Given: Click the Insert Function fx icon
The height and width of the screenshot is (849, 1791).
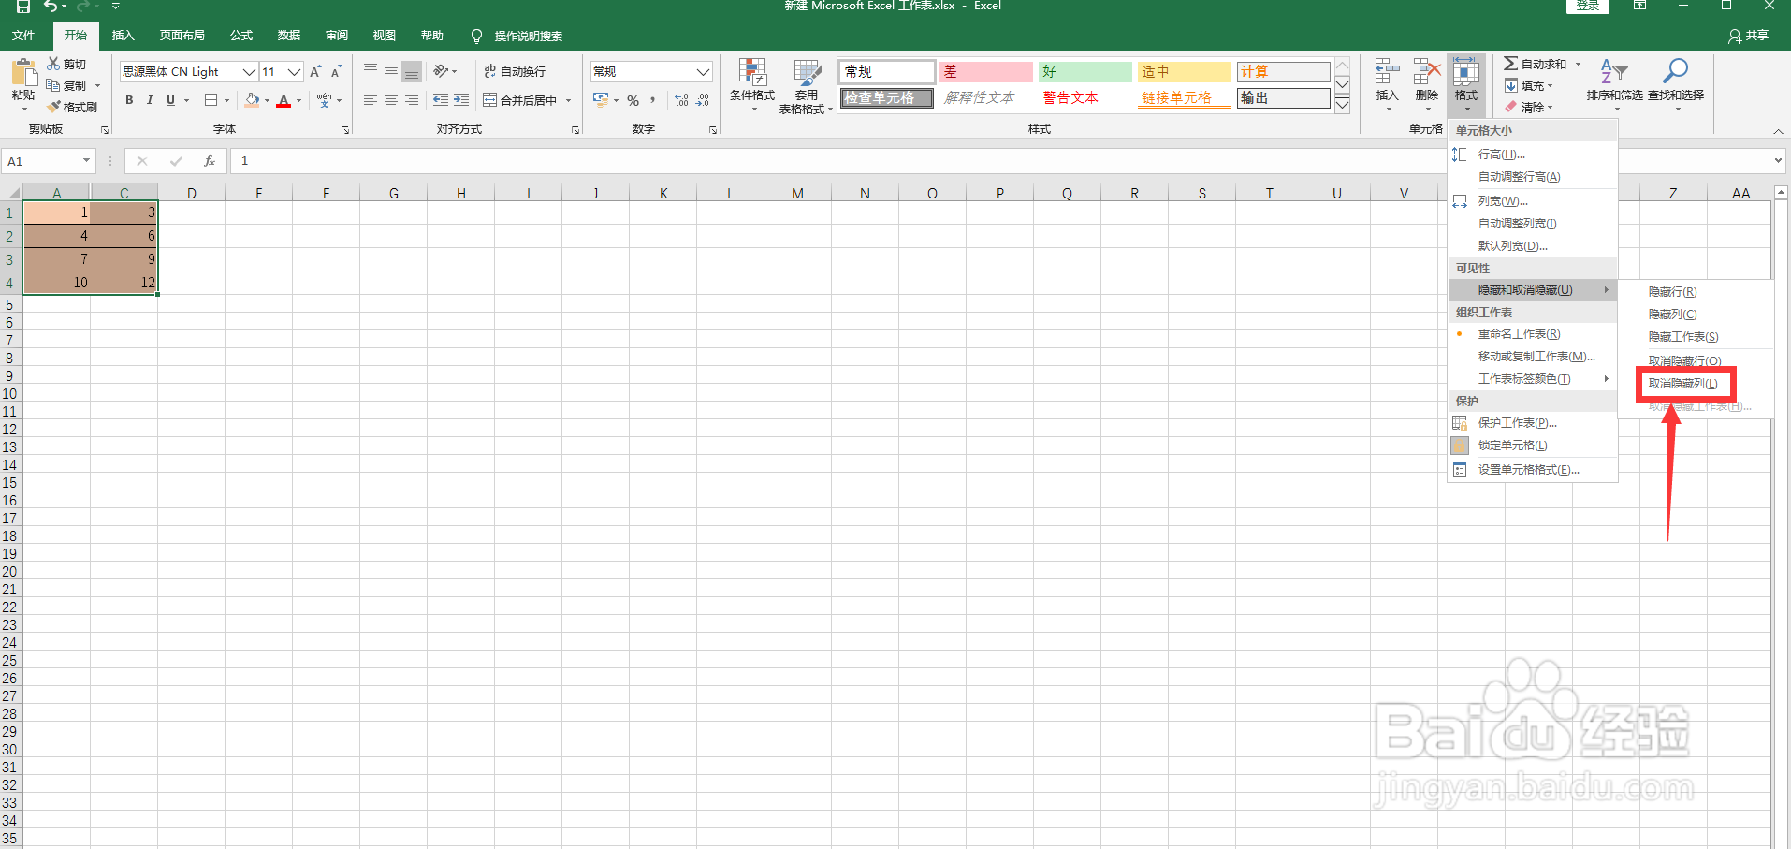Looking at the screenshot, I should (210, 161).
